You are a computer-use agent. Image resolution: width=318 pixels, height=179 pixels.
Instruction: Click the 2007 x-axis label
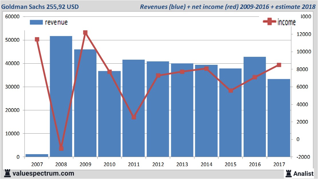pos(37,164)
